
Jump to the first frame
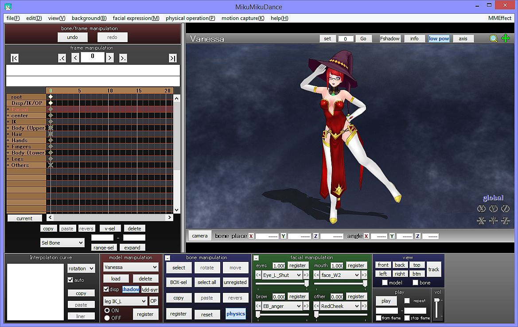click(x=15, y=58)
